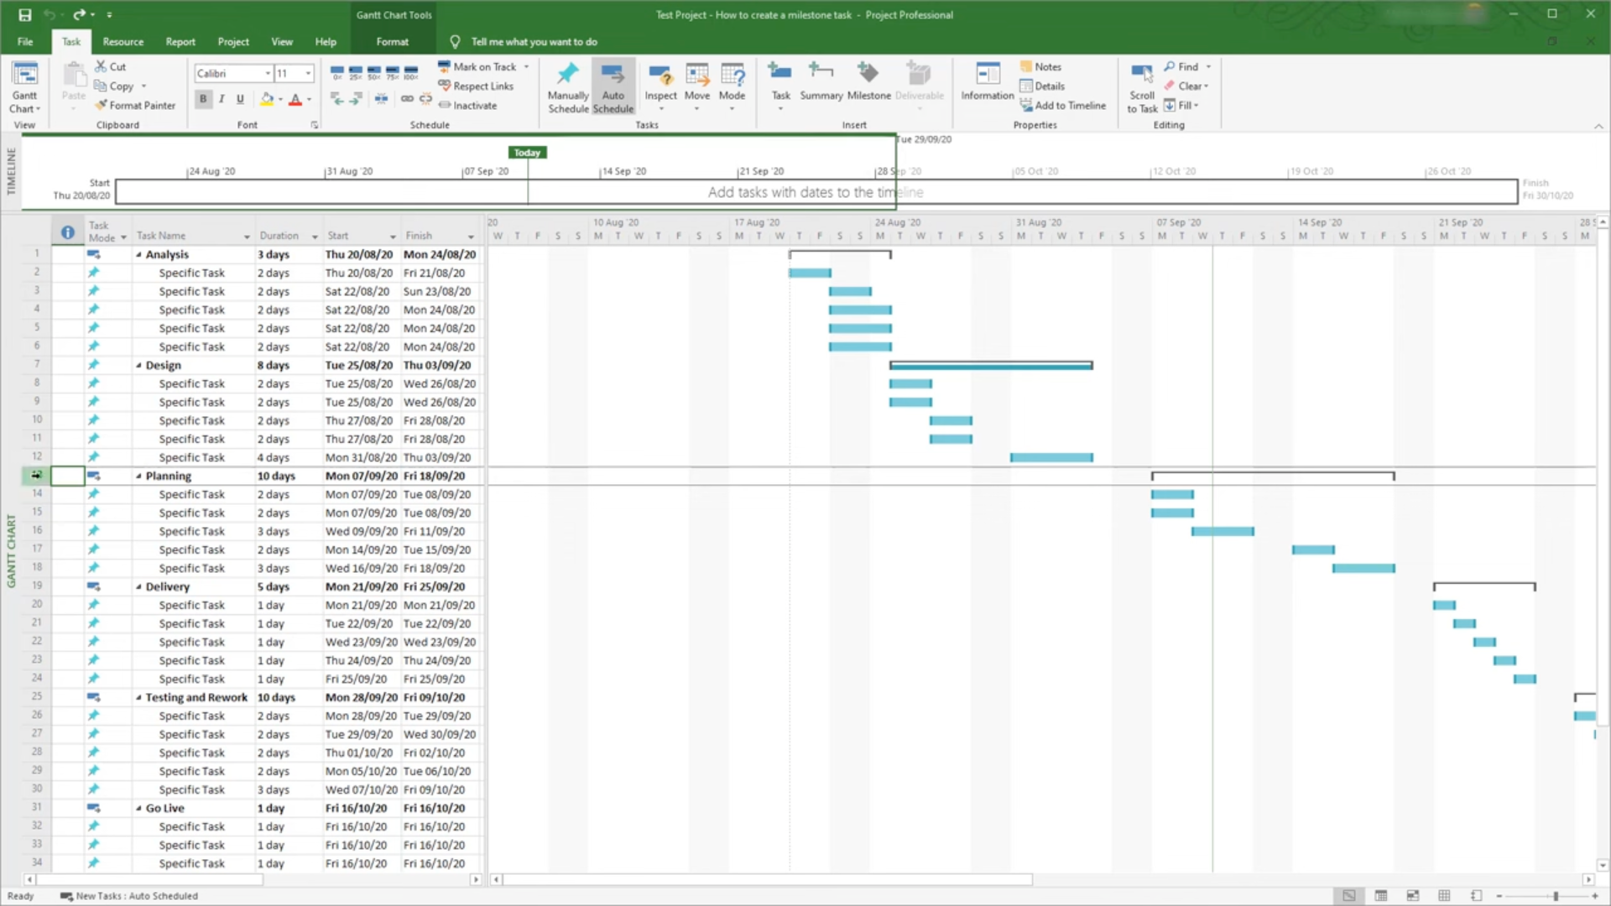Open the Inspect task tool
Image resolution: width=1611 pixels, height=906 pixels.
(660, 82)
